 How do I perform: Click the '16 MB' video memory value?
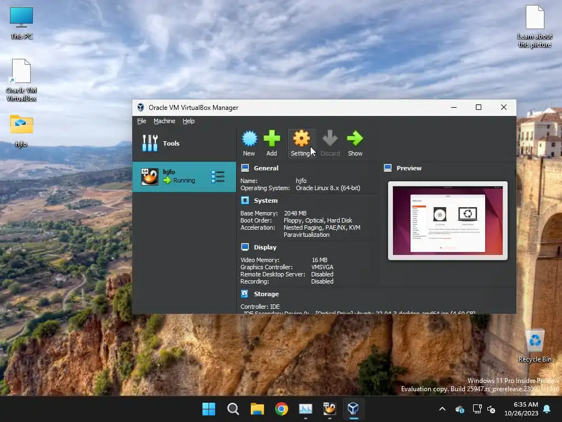[319, 260]
